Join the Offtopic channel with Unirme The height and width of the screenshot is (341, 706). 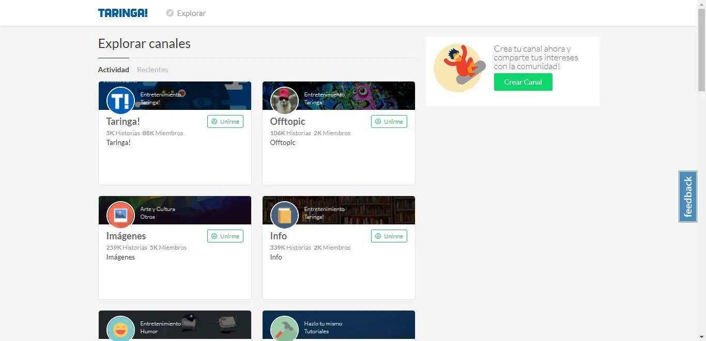pos(389,122)
